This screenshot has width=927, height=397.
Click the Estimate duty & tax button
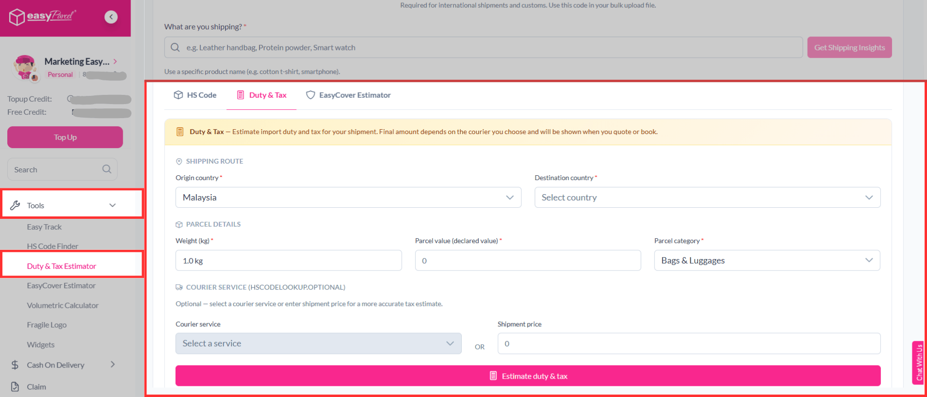(528, 376)
